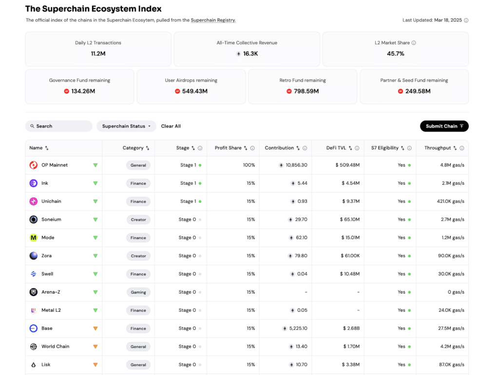This screenshot has width=499, height=375.
Task: Open the Stage column info tooltip icon
Action: click(x=200, y=148)
